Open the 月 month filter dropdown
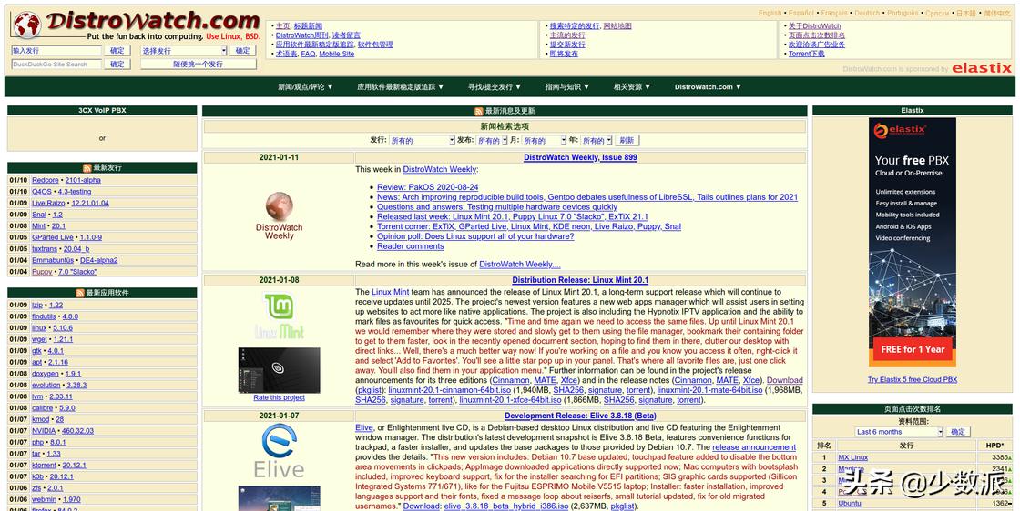This screenshot has width=1020, height=511. coord(544,140)
